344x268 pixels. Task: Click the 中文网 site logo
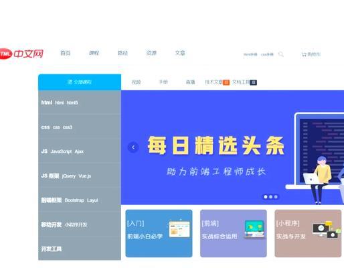coord(21,54)
